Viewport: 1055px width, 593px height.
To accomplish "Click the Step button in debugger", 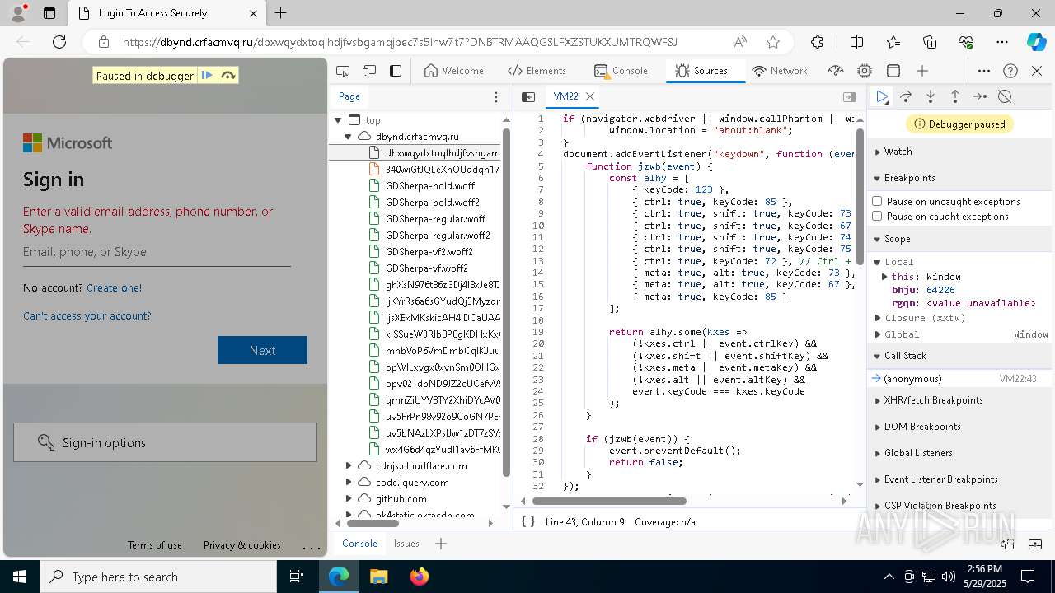I will click(980, 96).
